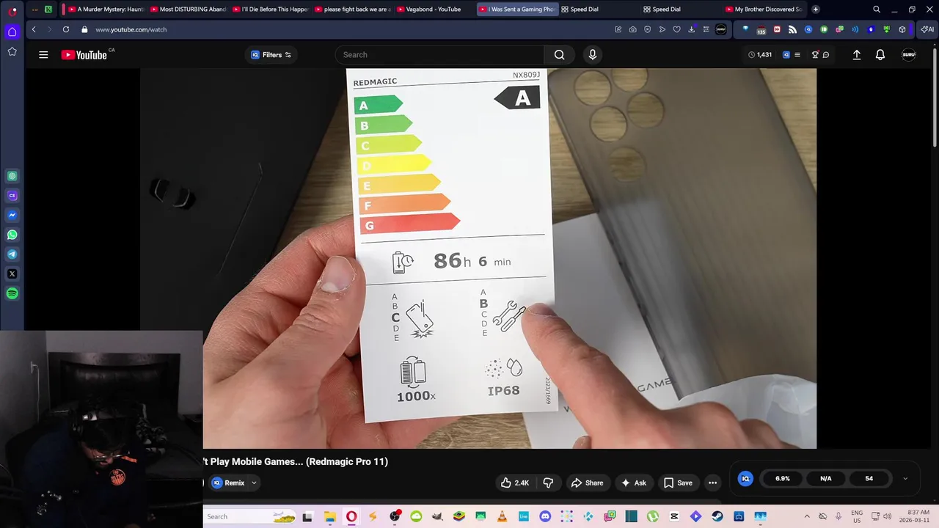The height and width of the screenshot is (528, 939).
Task: Open Easy Setup sliders icon in the address bar
Action: pos(706,29)
